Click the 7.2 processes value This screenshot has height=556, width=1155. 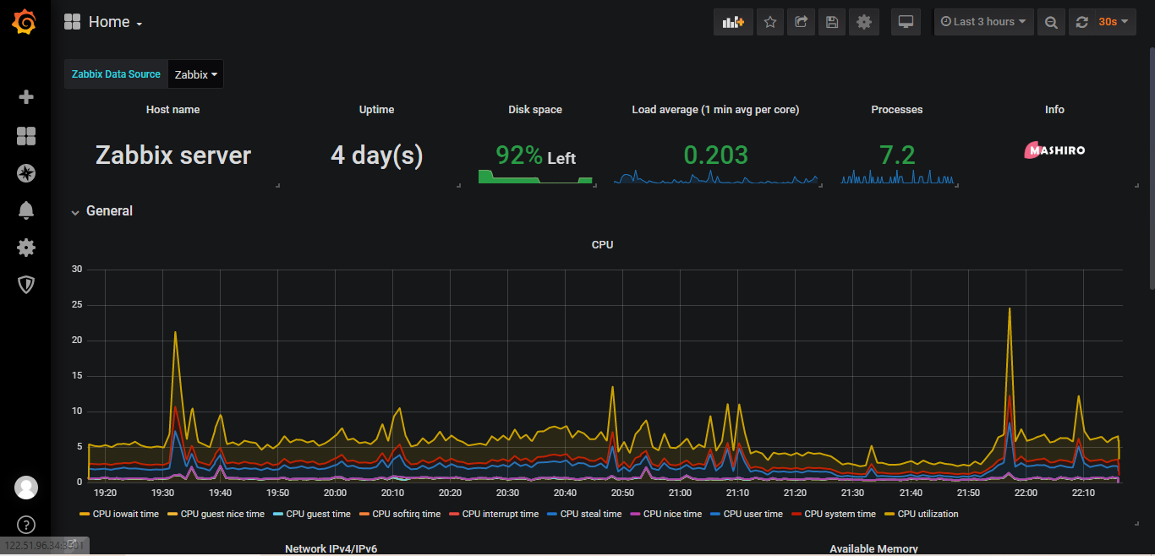pyautogui.click(x=897, y=155)
